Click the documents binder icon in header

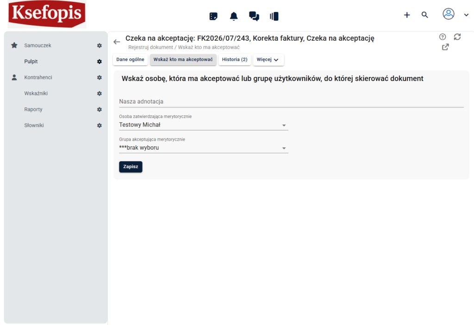(274, 16)
